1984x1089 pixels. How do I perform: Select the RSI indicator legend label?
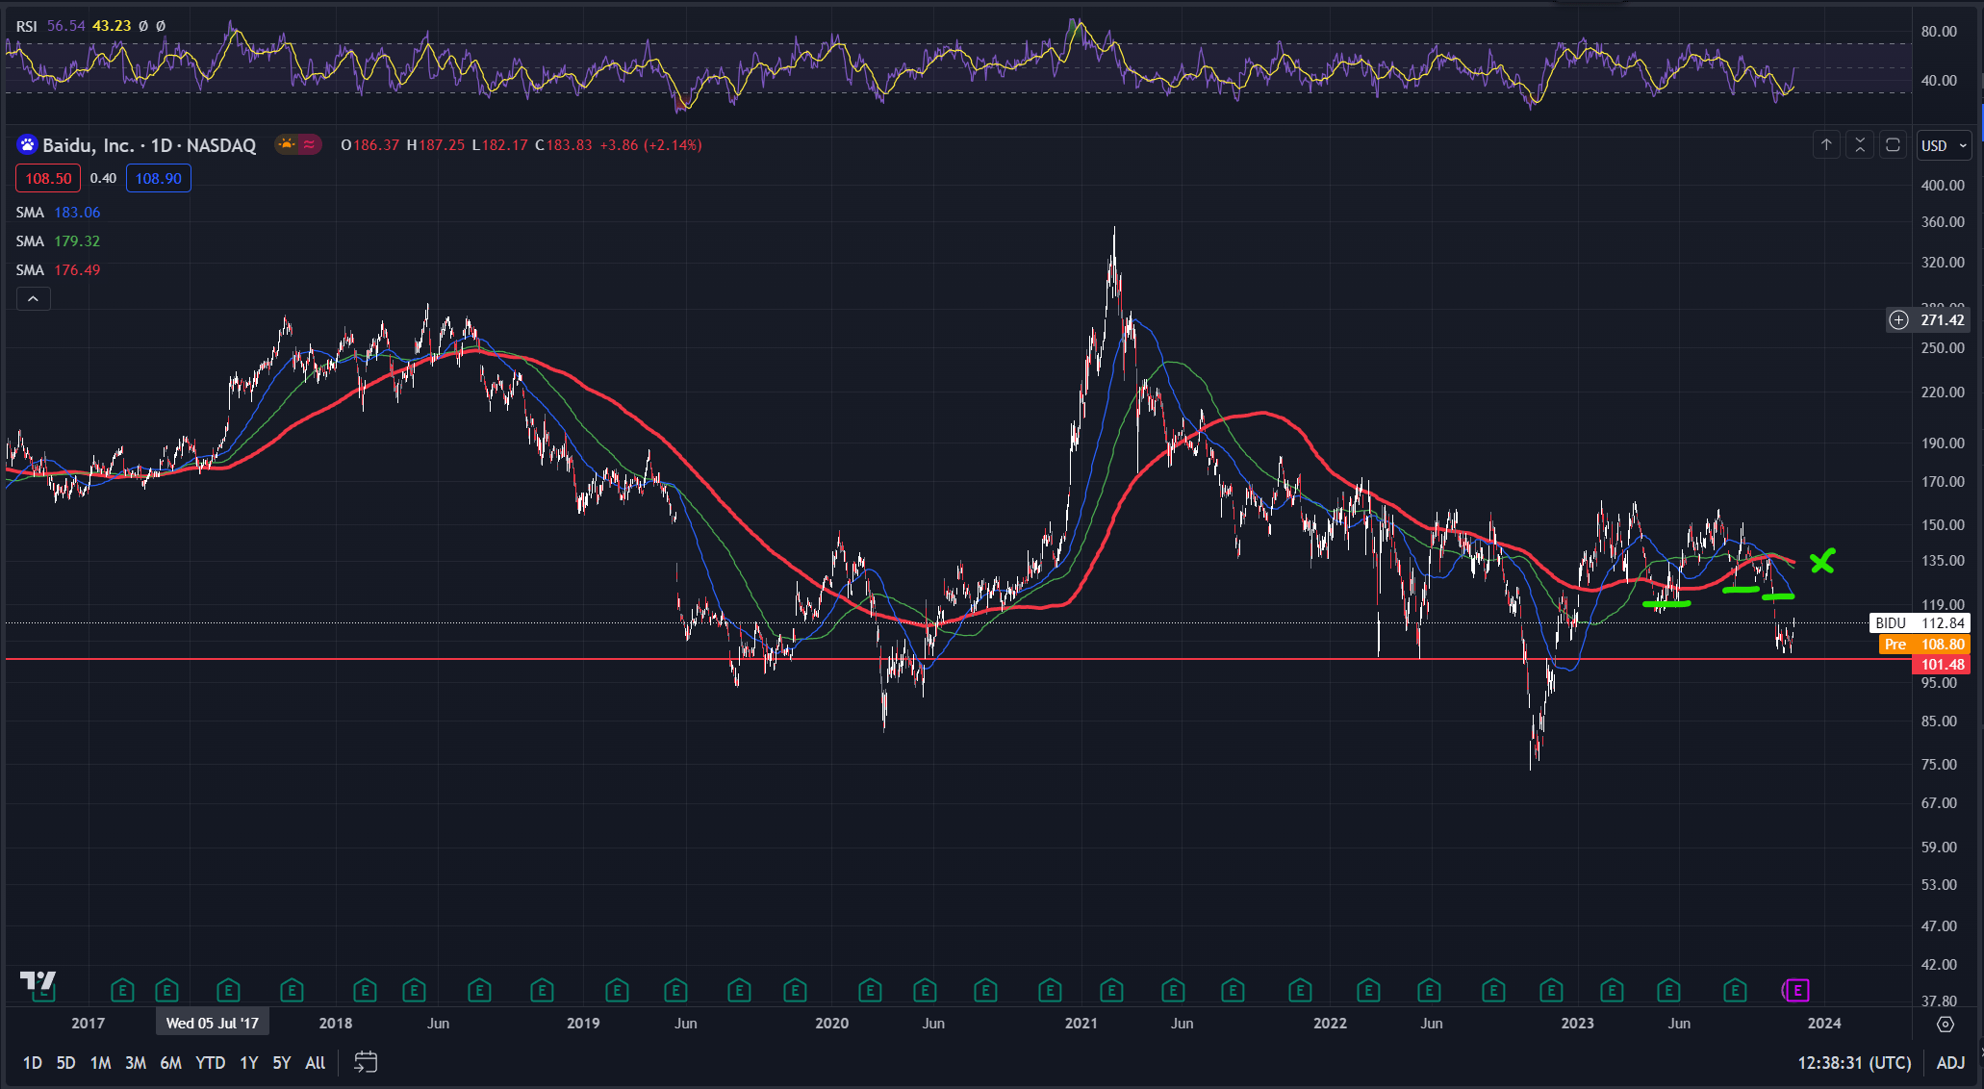[26, 26]
